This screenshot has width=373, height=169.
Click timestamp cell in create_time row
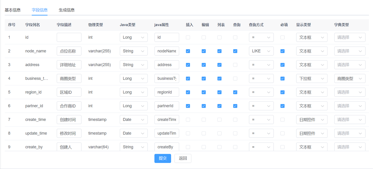[97, 119]
